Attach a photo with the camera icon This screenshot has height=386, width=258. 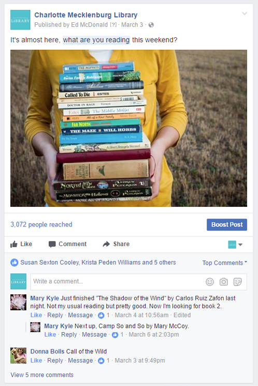click(223, 282)
